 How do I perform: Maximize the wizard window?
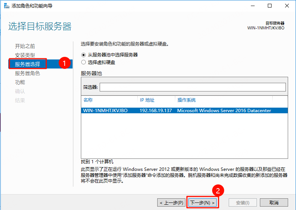point(270,6)
